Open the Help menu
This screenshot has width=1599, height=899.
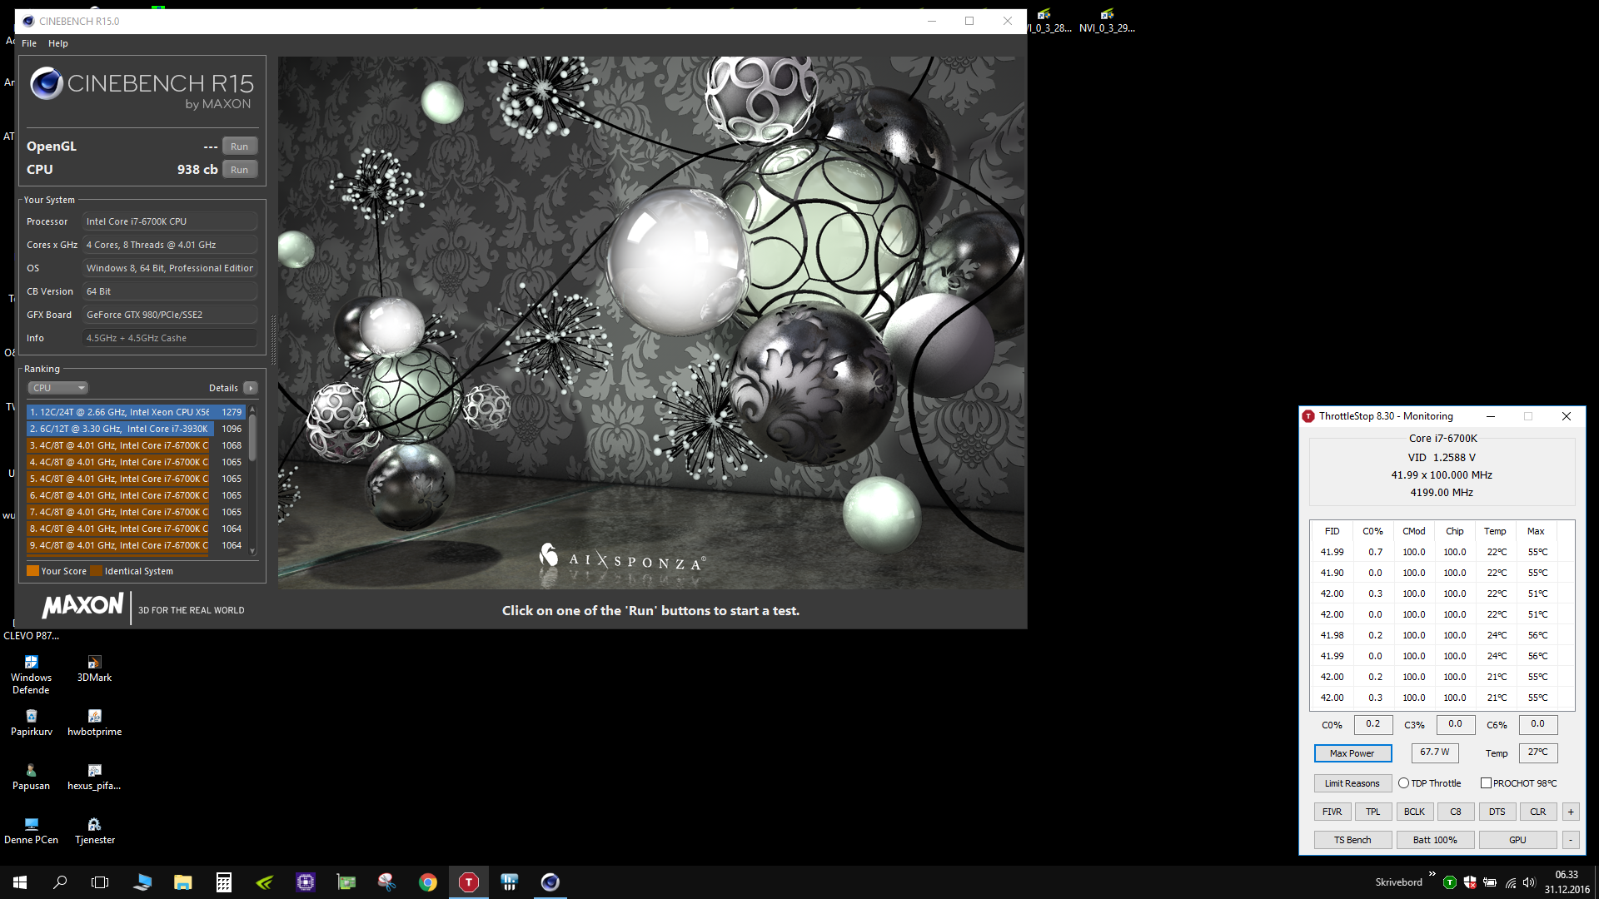(x=57, y=43)
